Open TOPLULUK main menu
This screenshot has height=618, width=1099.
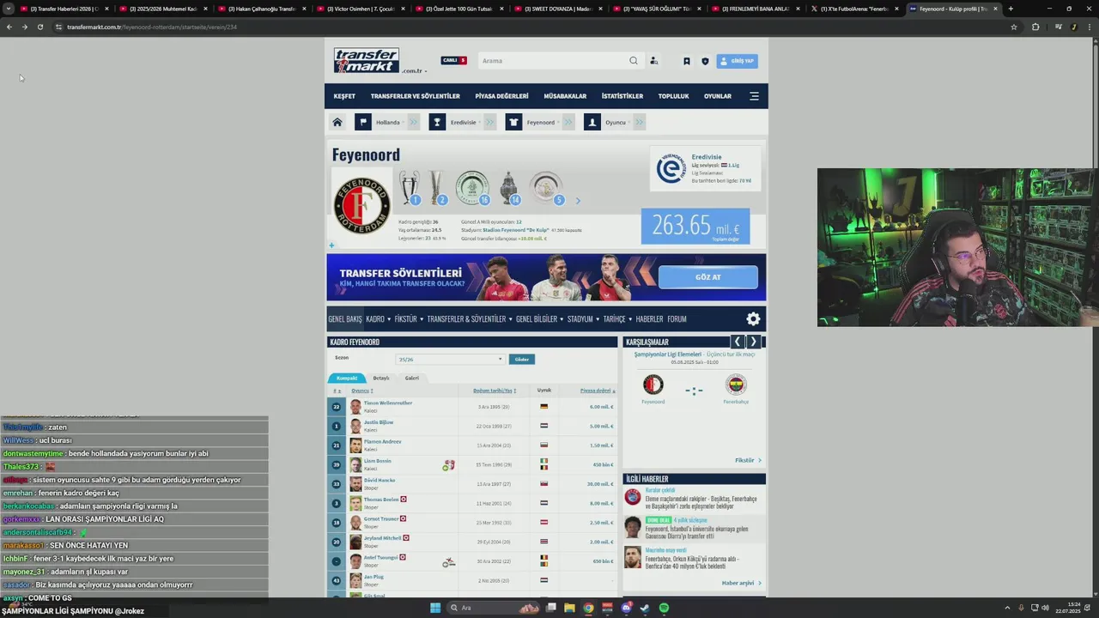673,96
